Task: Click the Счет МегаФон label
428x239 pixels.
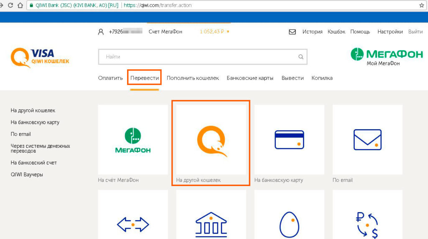Action: (166, 32)
